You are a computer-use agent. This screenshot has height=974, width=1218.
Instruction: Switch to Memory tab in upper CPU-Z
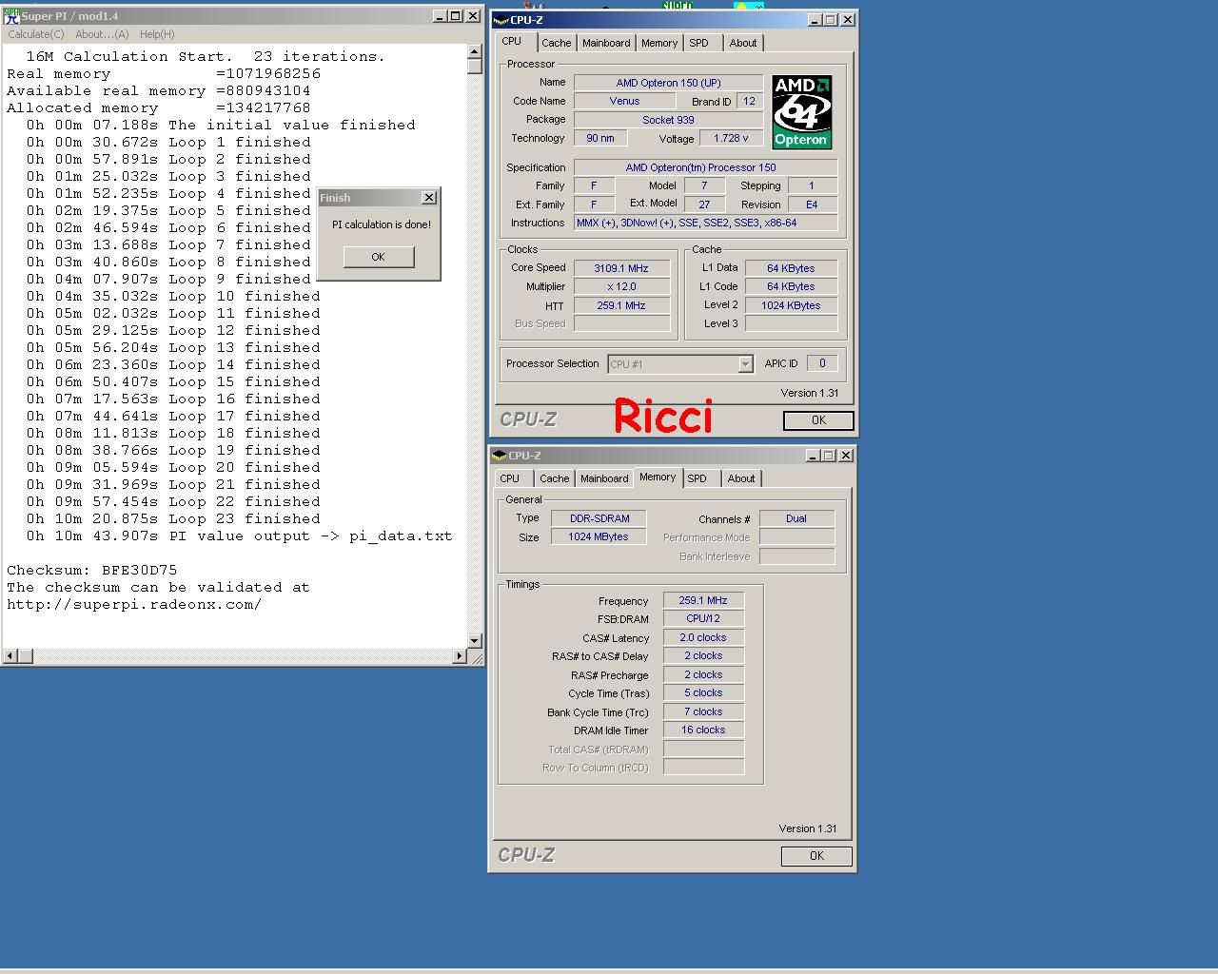pyautogui.click(x=659, y=43)
